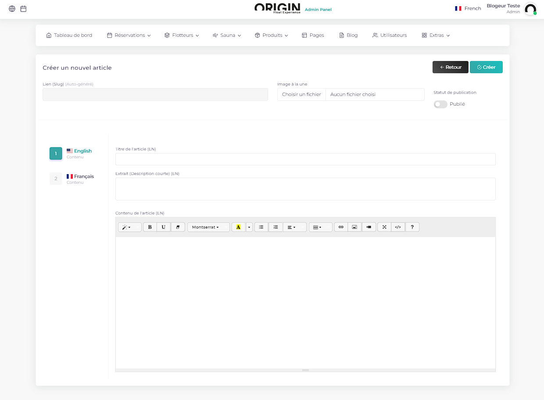Image resolution: width=544 pixels, height=400 pixels.
Task: Insert a picture with the image icon
Action: tap(354, 227)
